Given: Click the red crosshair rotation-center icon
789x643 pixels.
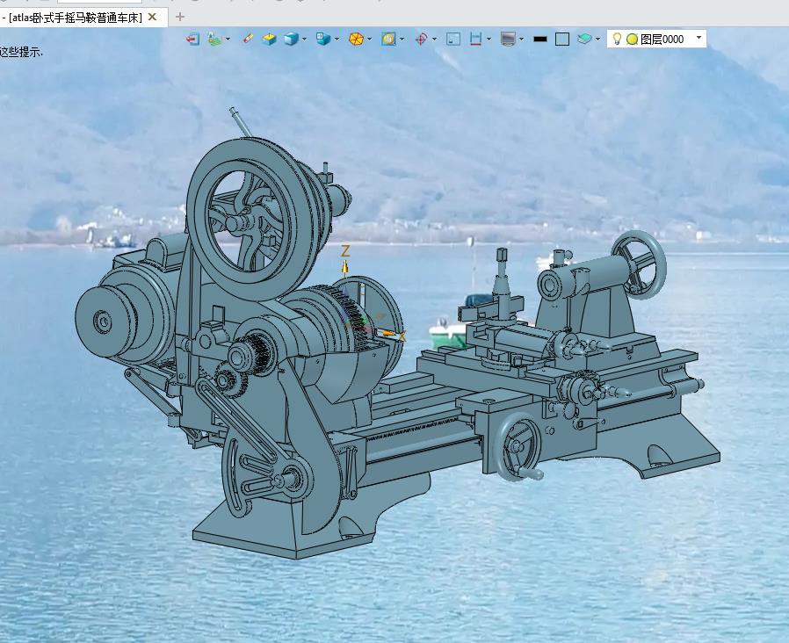Looking at the screenshot, I should click(421, 40).
